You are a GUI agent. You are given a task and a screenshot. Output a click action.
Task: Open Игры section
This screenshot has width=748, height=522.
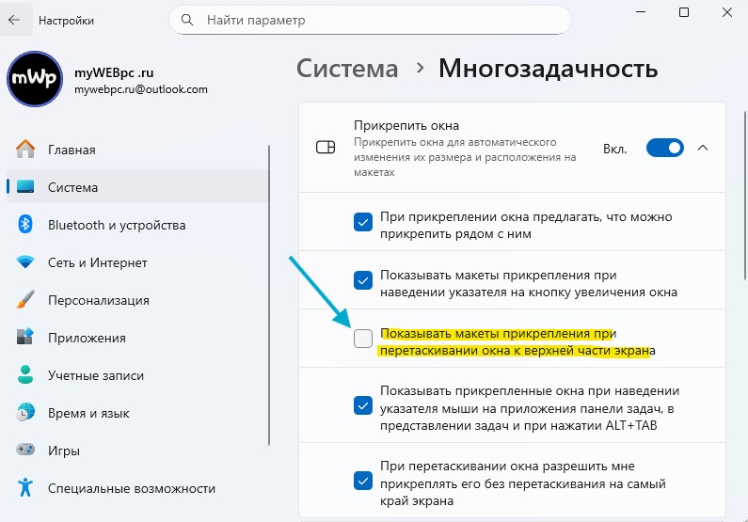coord(137,450)
